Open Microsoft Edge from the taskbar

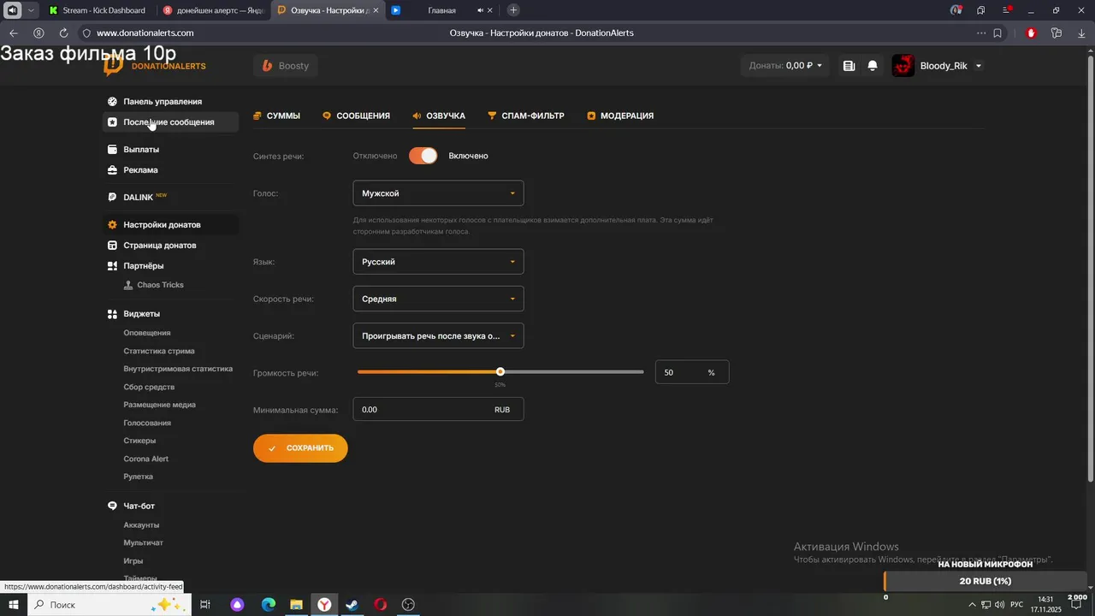(268, 605)
